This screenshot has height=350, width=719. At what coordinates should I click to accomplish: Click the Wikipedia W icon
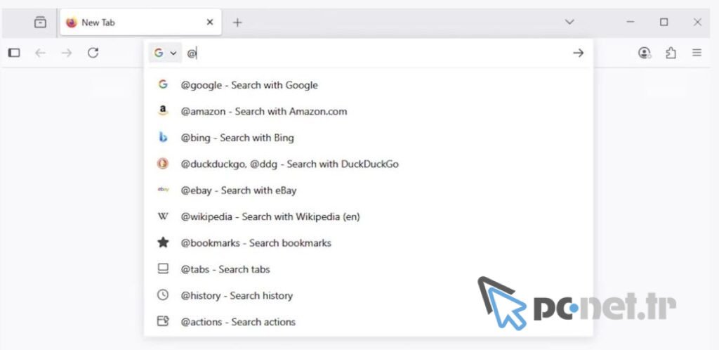163,216
